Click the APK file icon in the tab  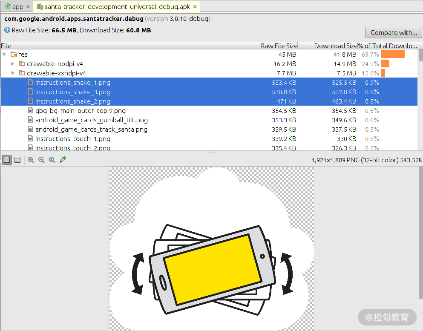(40, 7)
